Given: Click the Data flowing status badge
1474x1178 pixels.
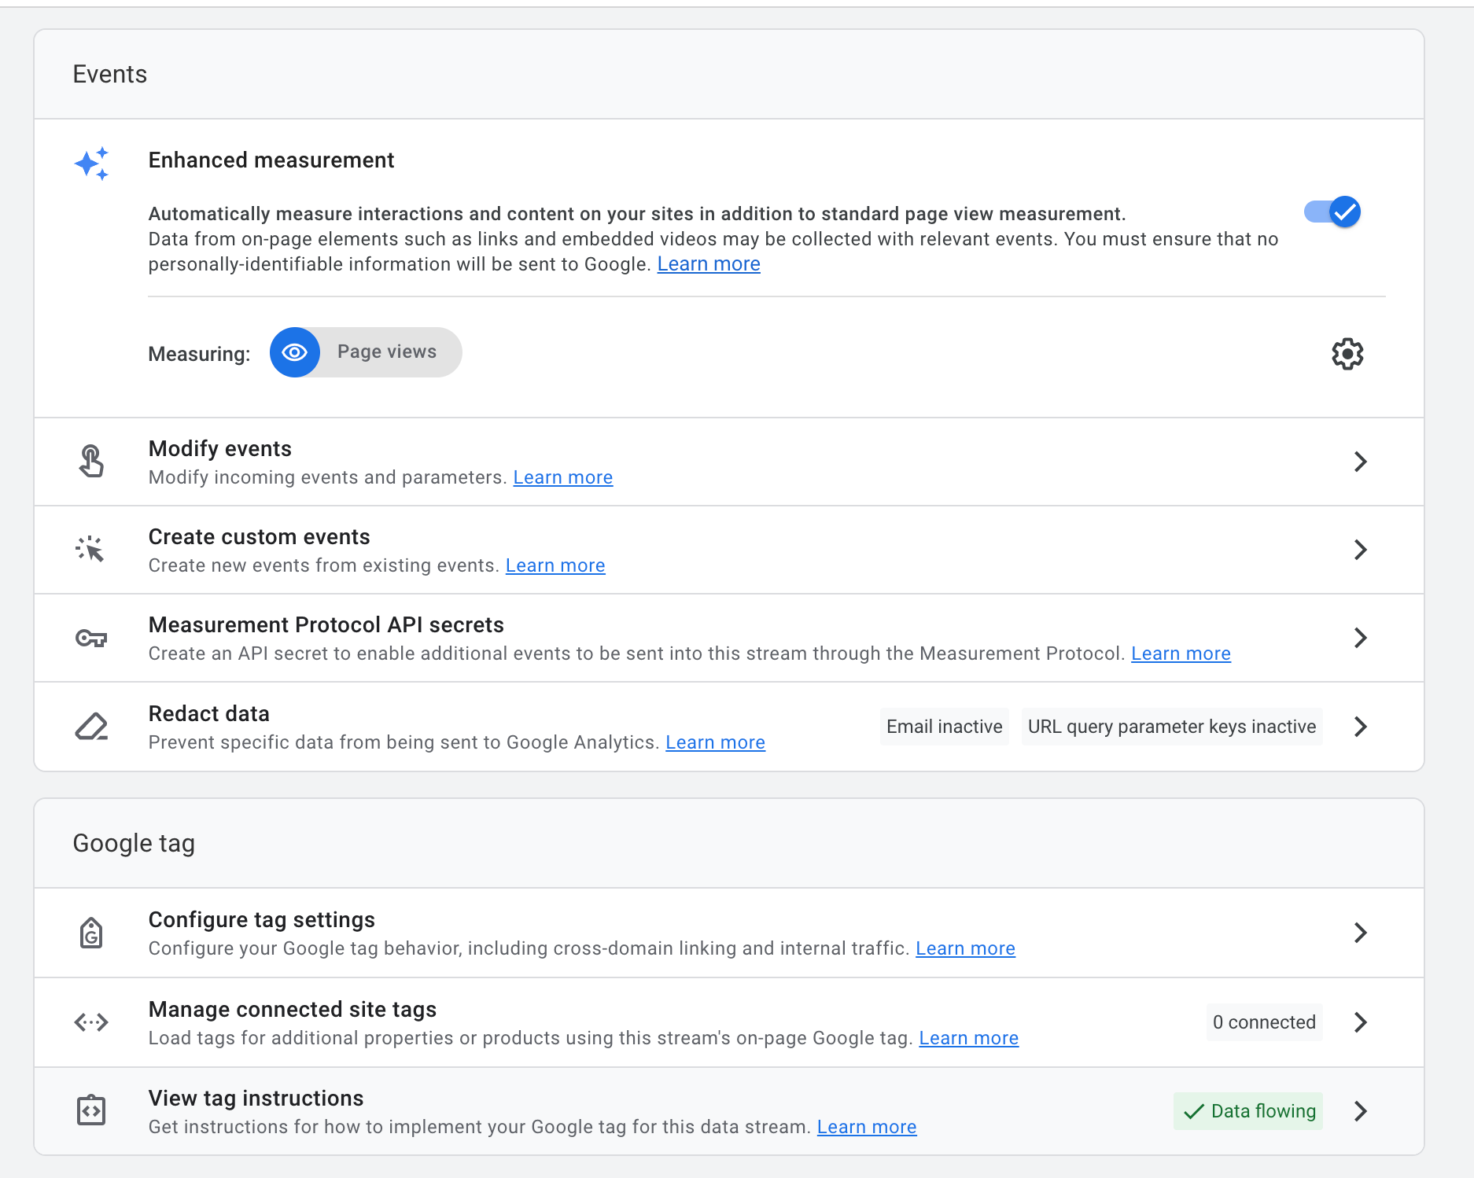Looking at the screenshot, I should coord(1247,1111).
